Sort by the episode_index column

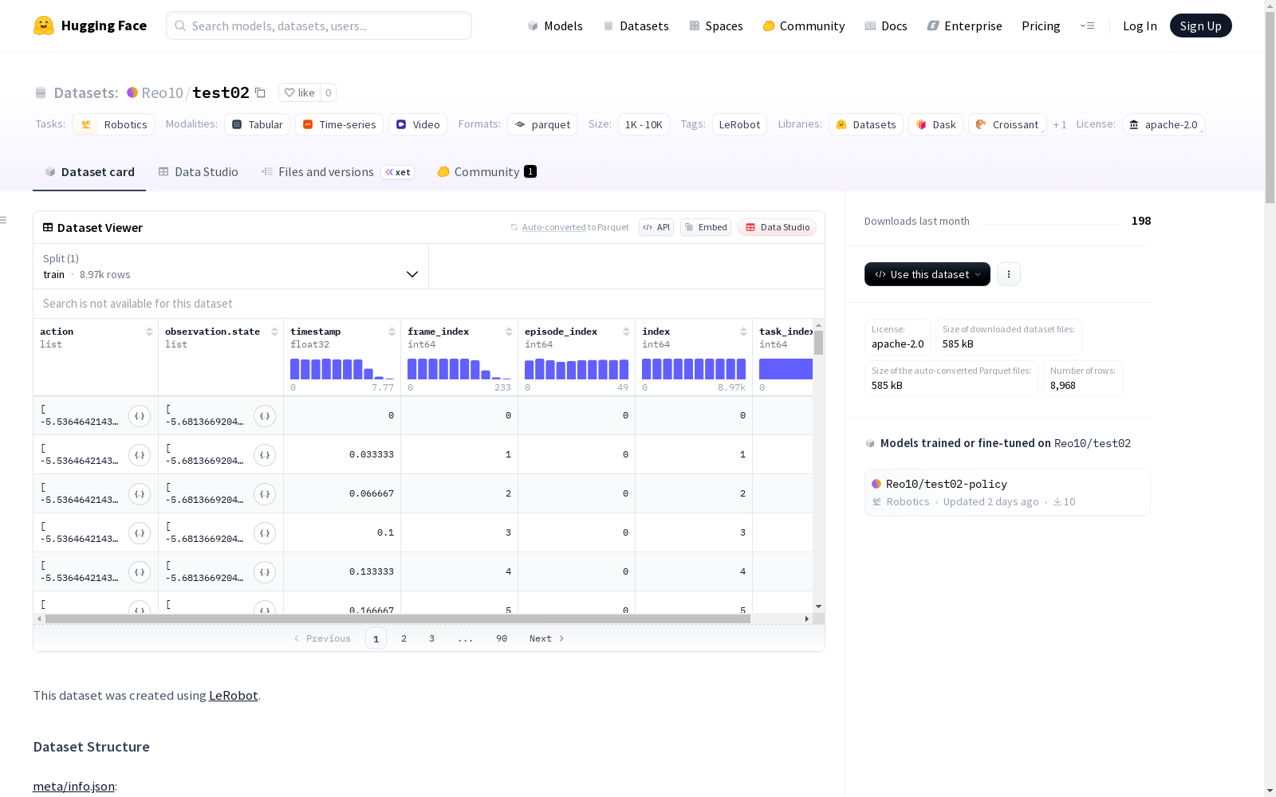tap(626, 332)
